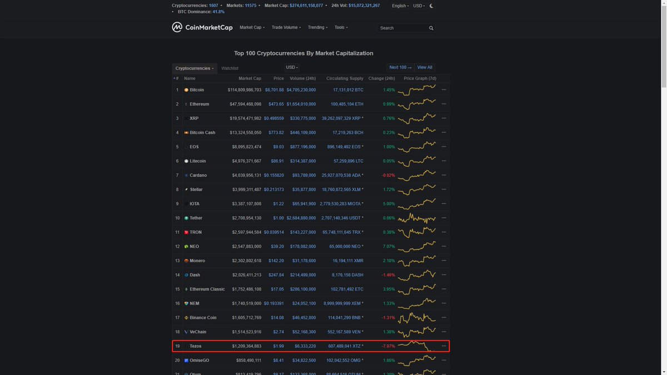The width and height of the screenshot is (667, 375).
Task: Sort by Market Cap column header
Action: pos(250,78)
